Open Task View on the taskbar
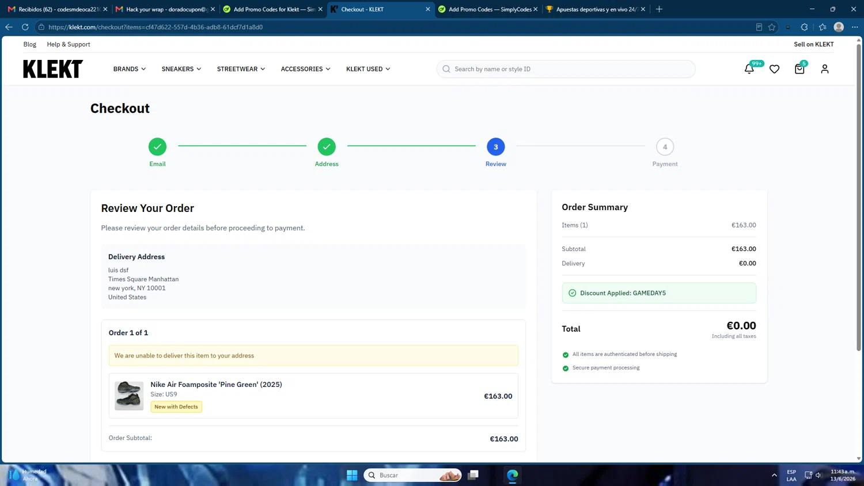This screenshot has height=486, width=864. (x=473, y=475)
